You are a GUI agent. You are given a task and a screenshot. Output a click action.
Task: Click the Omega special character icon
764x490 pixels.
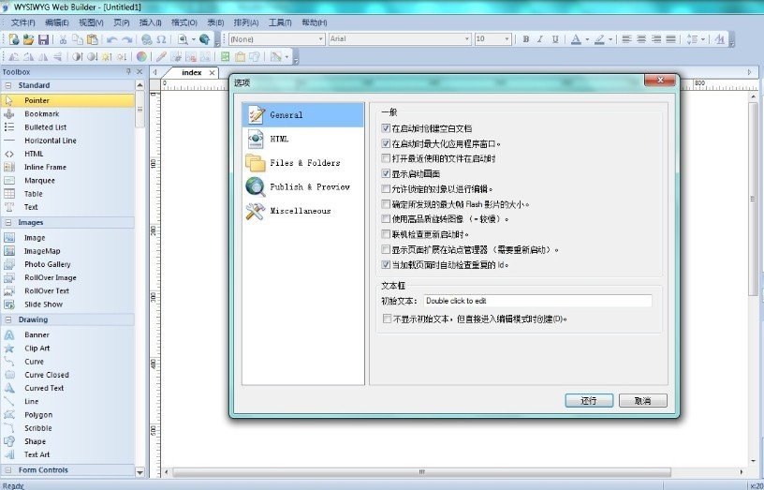coord(161,39)
